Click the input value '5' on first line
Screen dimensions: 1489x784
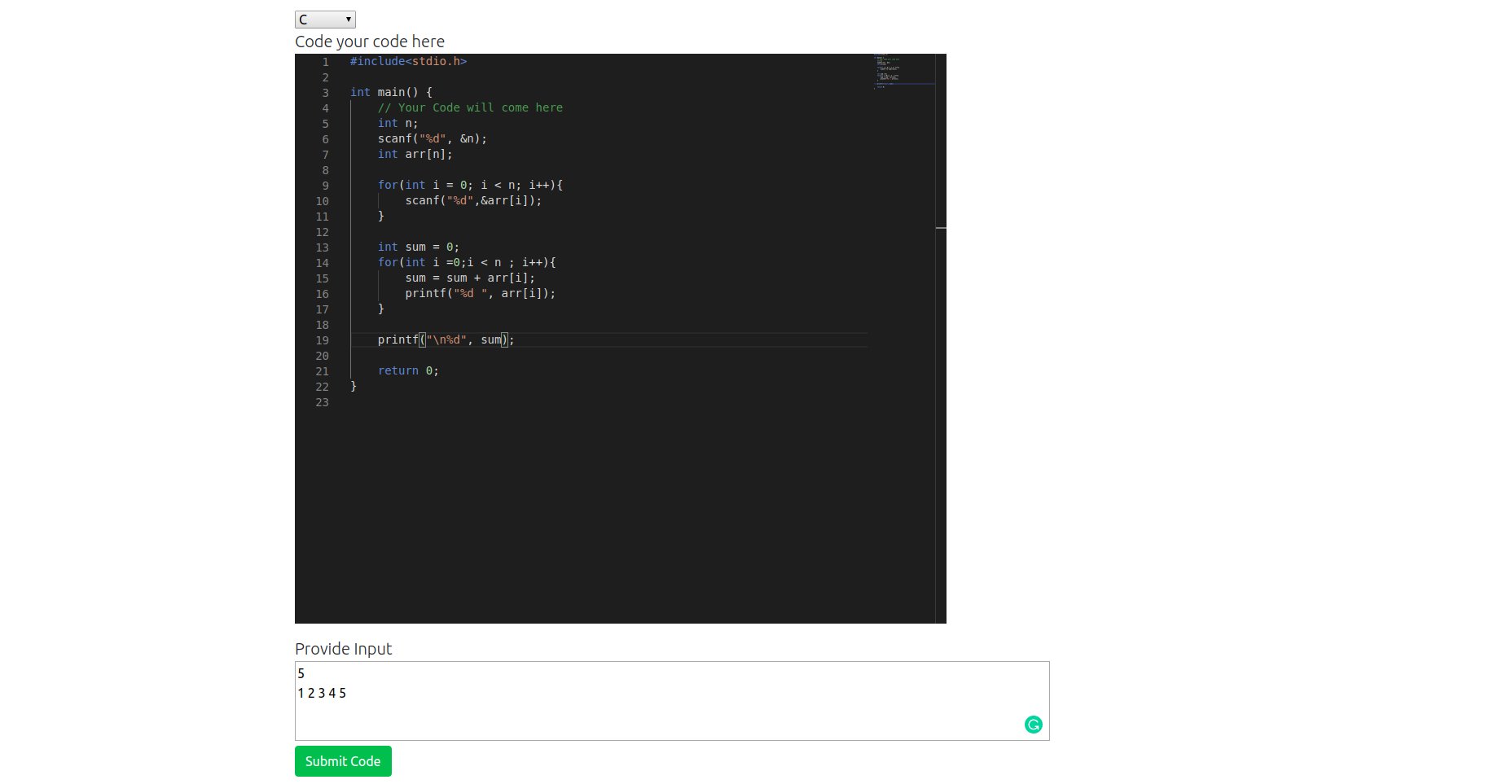click(301, 673)
